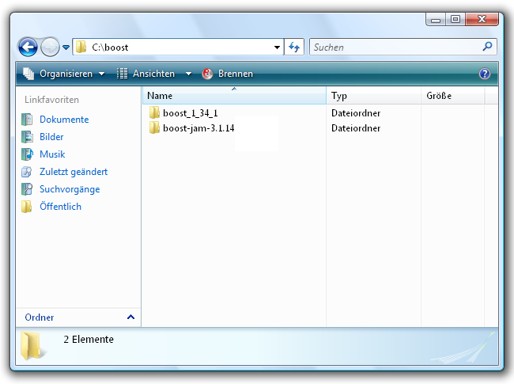Select the boost_1_34_1 folder name

tap(191, 113)
